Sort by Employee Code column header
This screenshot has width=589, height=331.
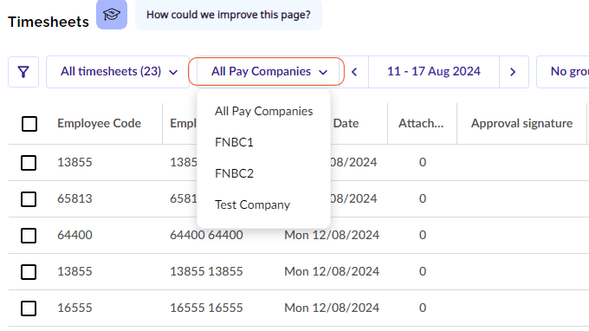[x=99, y=124]
